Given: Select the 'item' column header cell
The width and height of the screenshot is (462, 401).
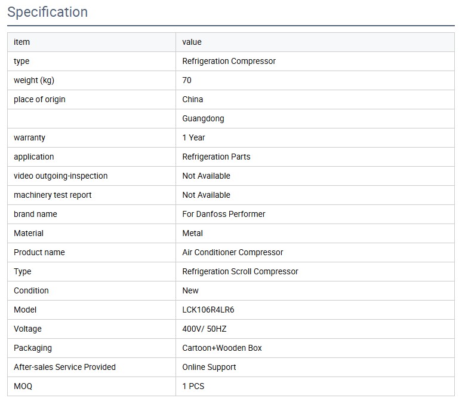Looking at the screenshot, I should (x=22, y=42).
